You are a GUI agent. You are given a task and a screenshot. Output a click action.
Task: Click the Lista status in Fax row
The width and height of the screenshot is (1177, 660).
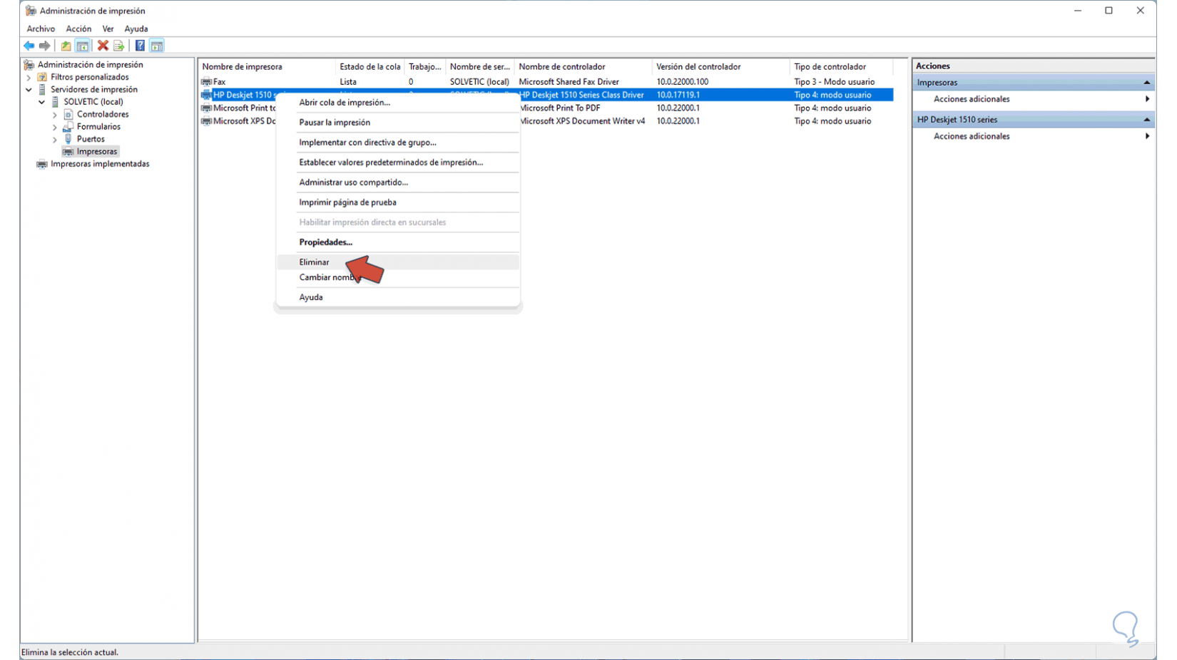click(348, 82)
